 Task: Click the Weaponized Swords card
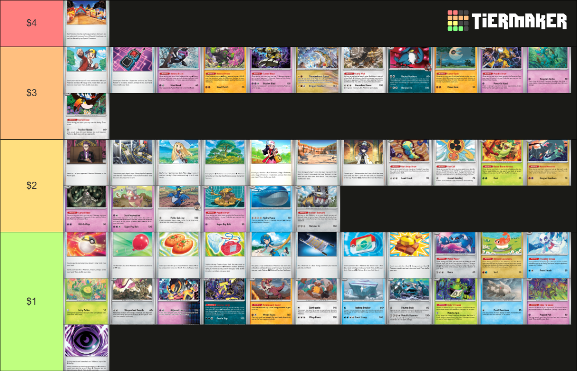pyautogui.click(x=133, y=302)
